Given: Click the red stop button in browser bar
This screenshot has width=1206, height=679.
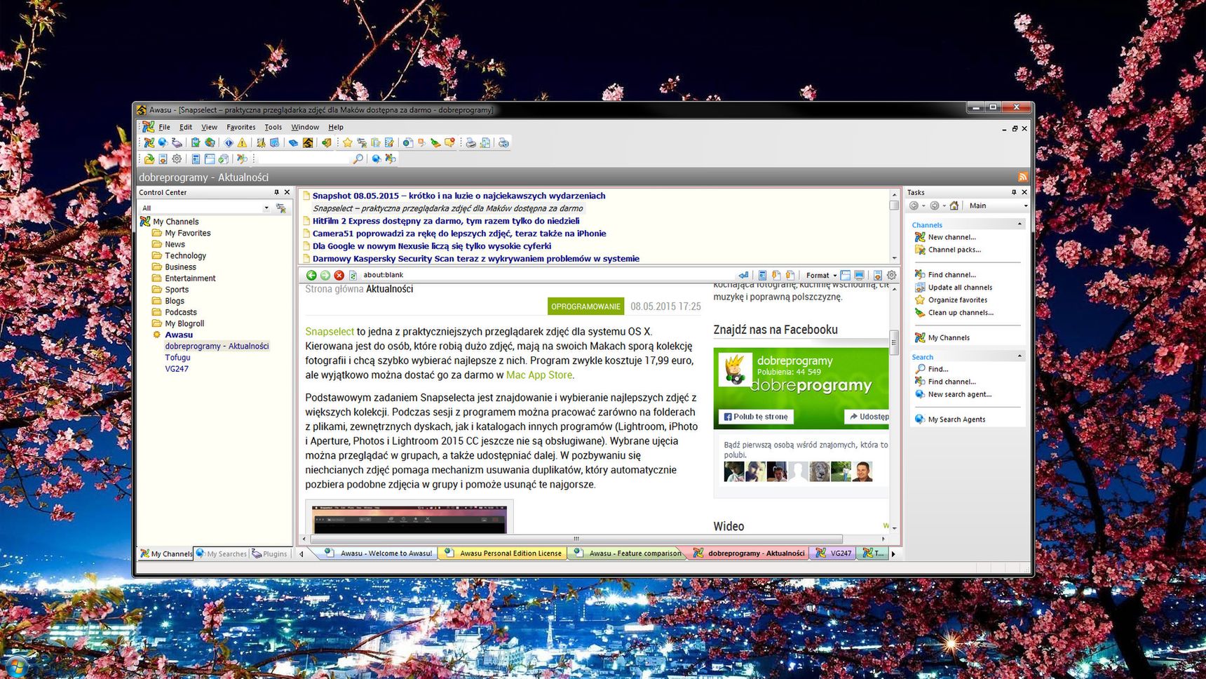Looking at the screenshot, I should coord(339,275).
